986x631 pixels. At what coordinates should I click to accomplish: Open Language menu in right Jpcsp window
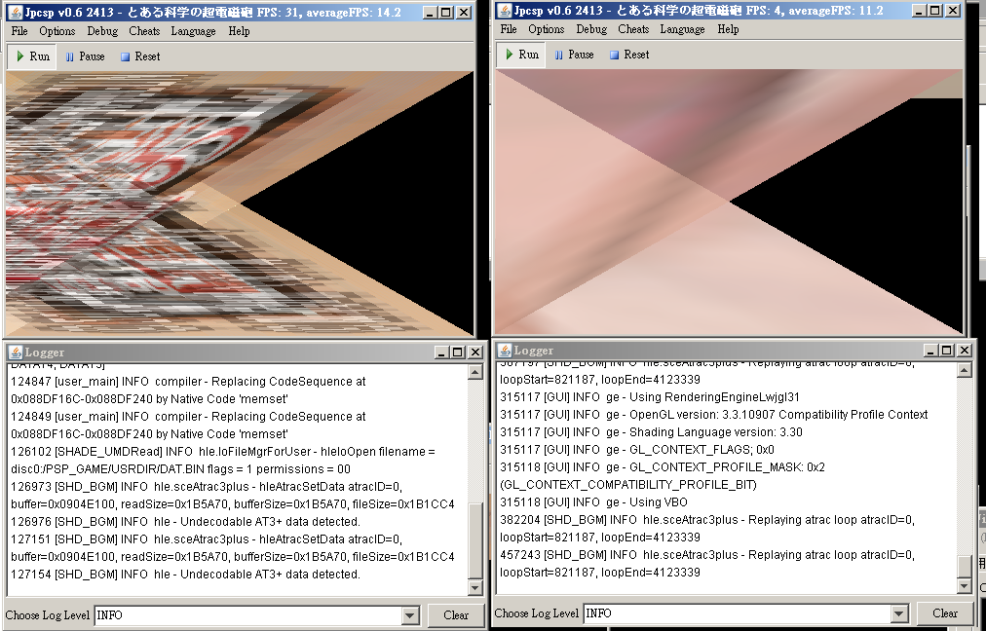coord(682,29)
